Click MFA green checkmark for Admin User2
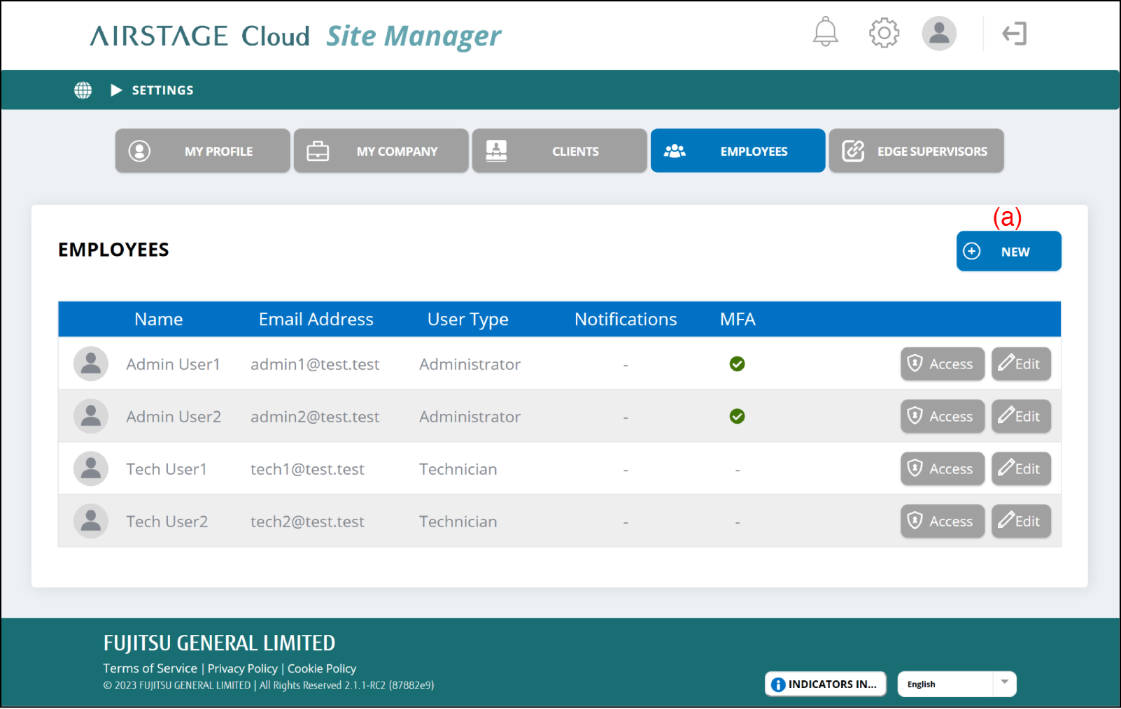The width and height of the screenshot is (1121, 709). [737, 417]
